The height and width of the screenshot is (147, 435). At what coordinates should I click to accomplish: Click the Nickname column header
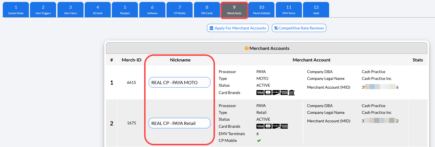click(x=180, y=60)
